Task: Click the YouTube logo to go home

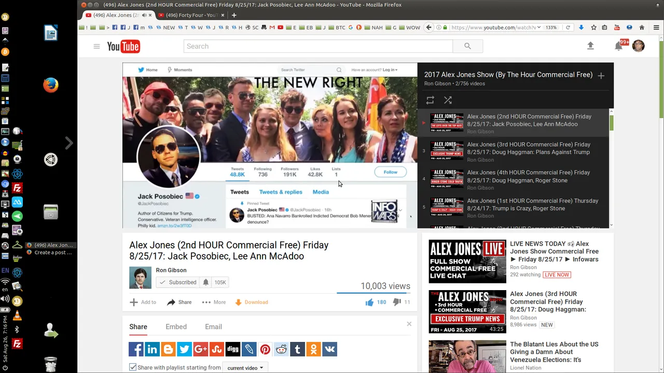Action: coord(123,47)
